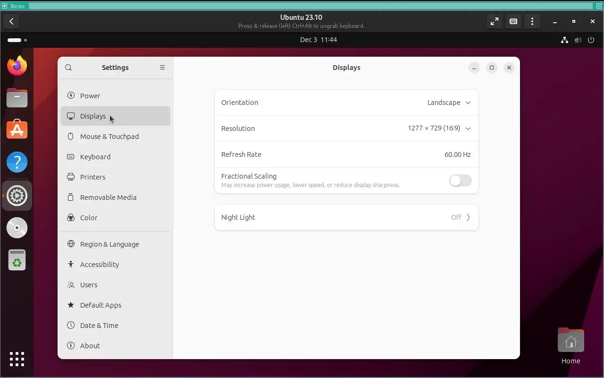This screenshot has height=378, width=604.
Task: Open Accessibility settings panel
Action: point(115,264)
